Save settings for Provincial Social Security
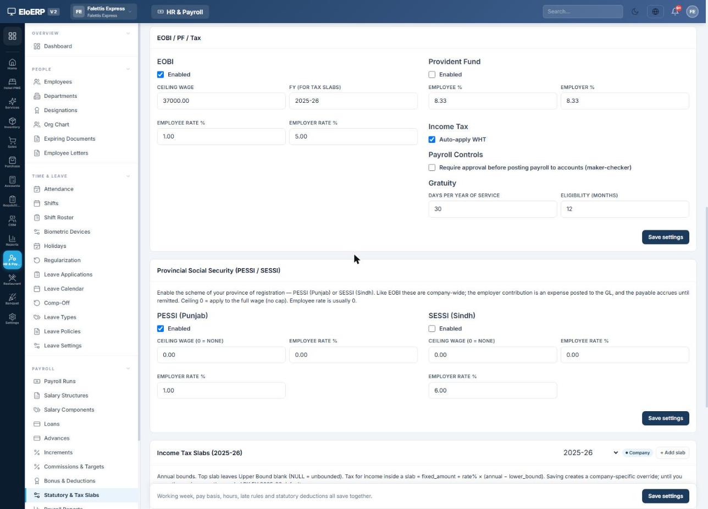 pyautogui.click(x=665, y=418)
